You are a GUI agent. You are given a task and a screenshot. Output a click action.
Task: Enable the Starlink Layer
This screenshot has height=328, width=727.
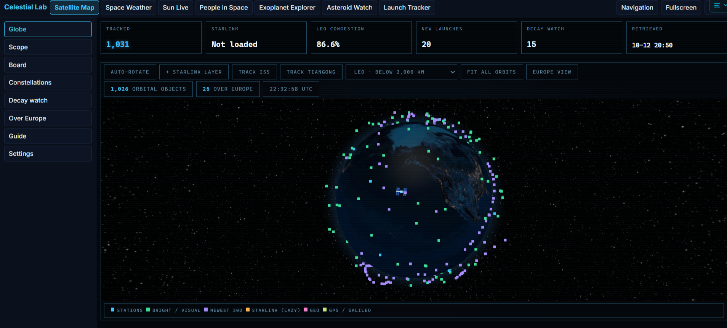[x=194, y=72]
